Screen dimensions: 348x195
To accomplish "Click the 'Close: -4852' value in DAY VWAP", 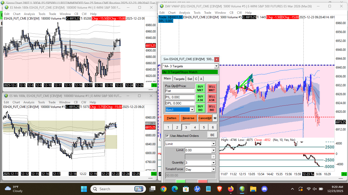I will (x=262, y=140).
